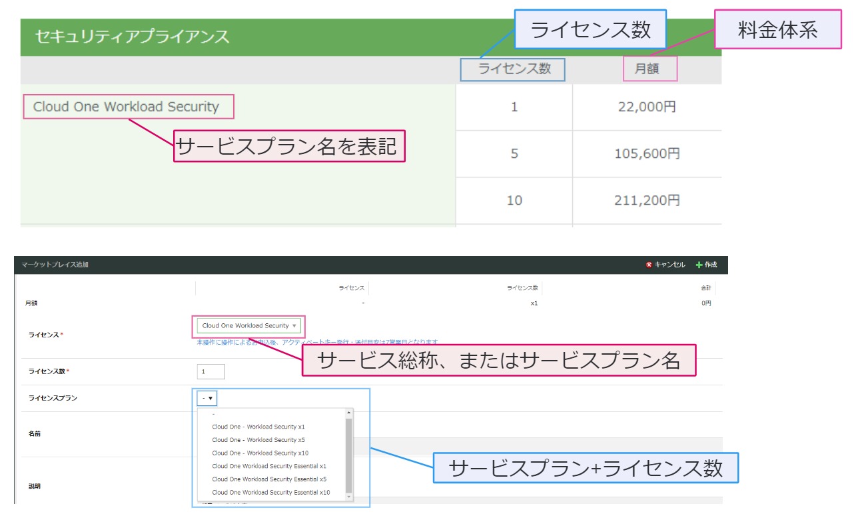
Task: Select Cloud One Workload Security Essential x5
Action: pos(269,479)
